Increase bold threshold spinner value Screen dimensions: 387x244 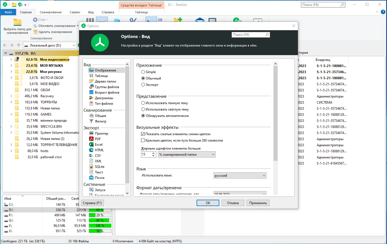(154, 153)
